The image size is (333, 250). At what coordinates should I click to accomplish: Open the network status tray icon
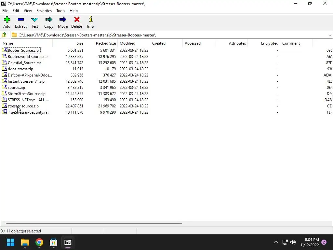tap(285, 242)
